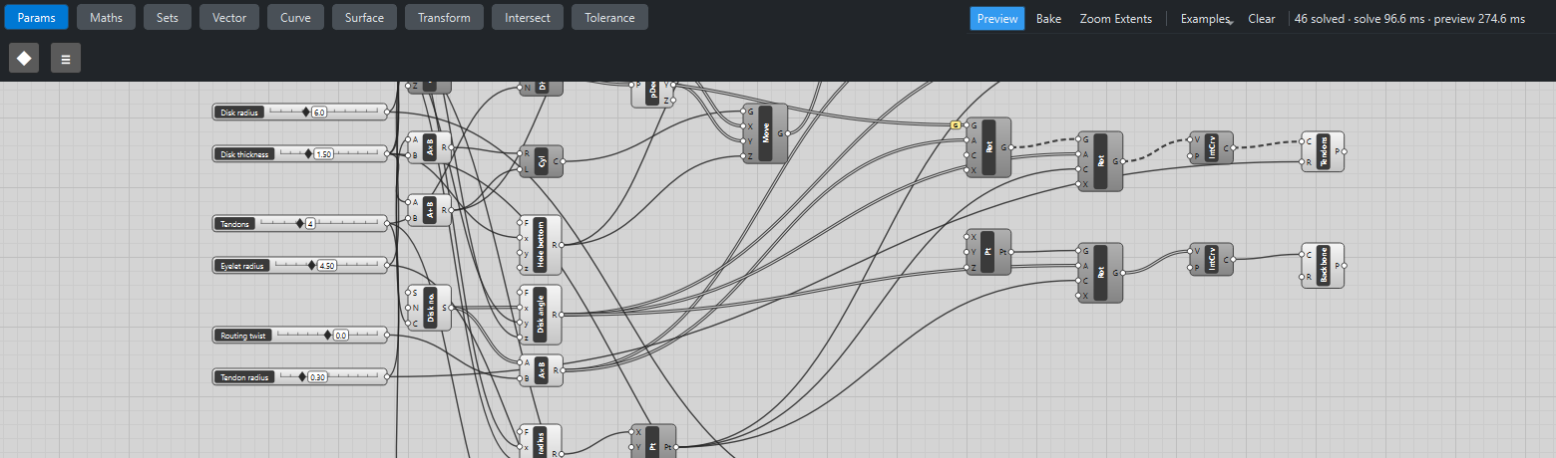
Task: Select the A+B node
Action: pyautogui.click(x=430, y=210)
